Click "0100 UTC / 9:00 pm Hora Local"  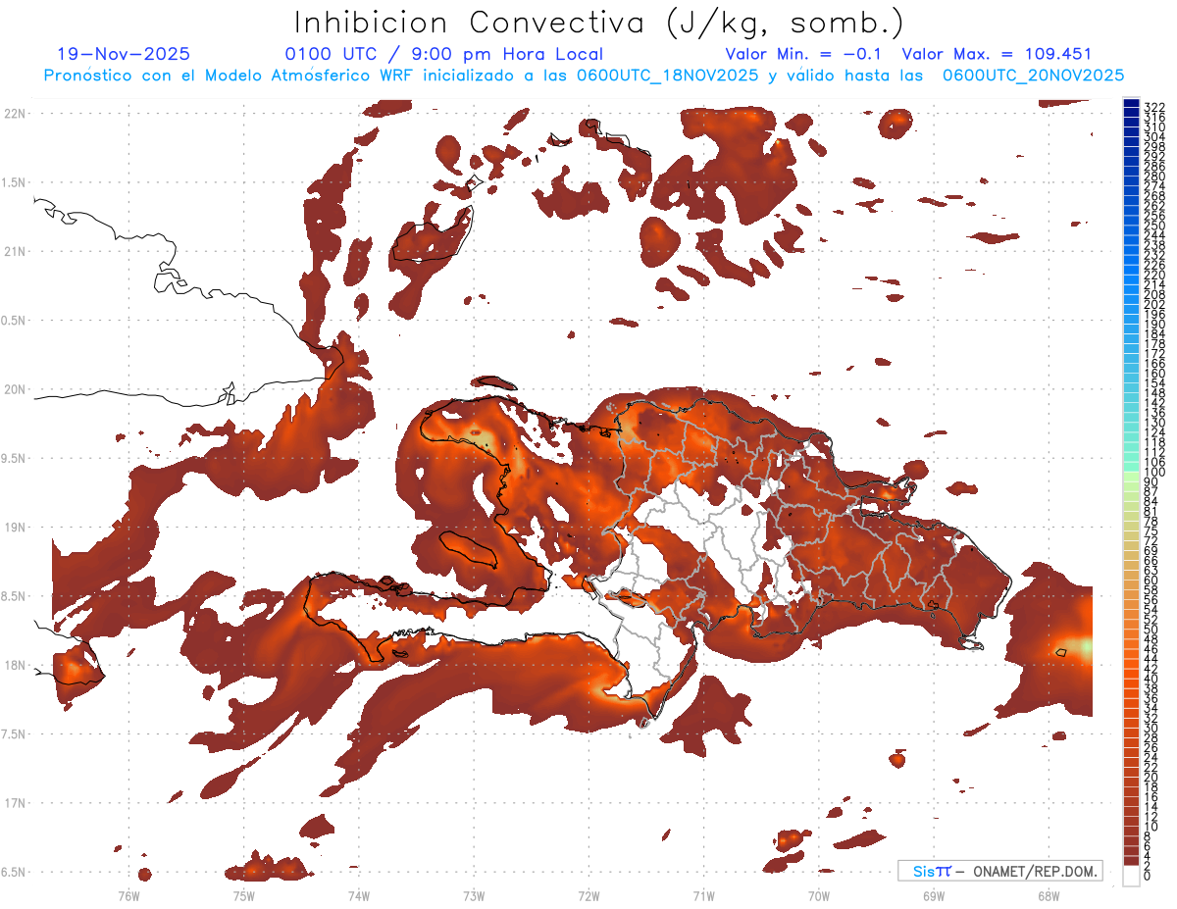tap(443, 54)
